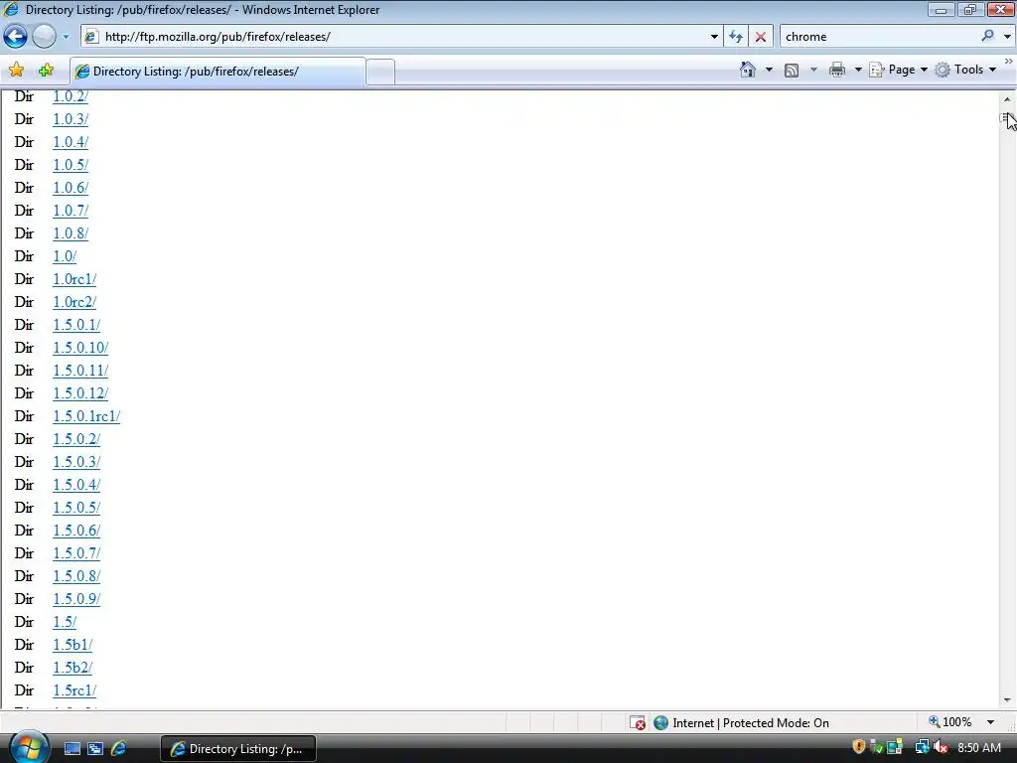Click Switch Between Windows quick launch icon
The height and width of the screenshot is (763, 1017).
tap(95, 749)
